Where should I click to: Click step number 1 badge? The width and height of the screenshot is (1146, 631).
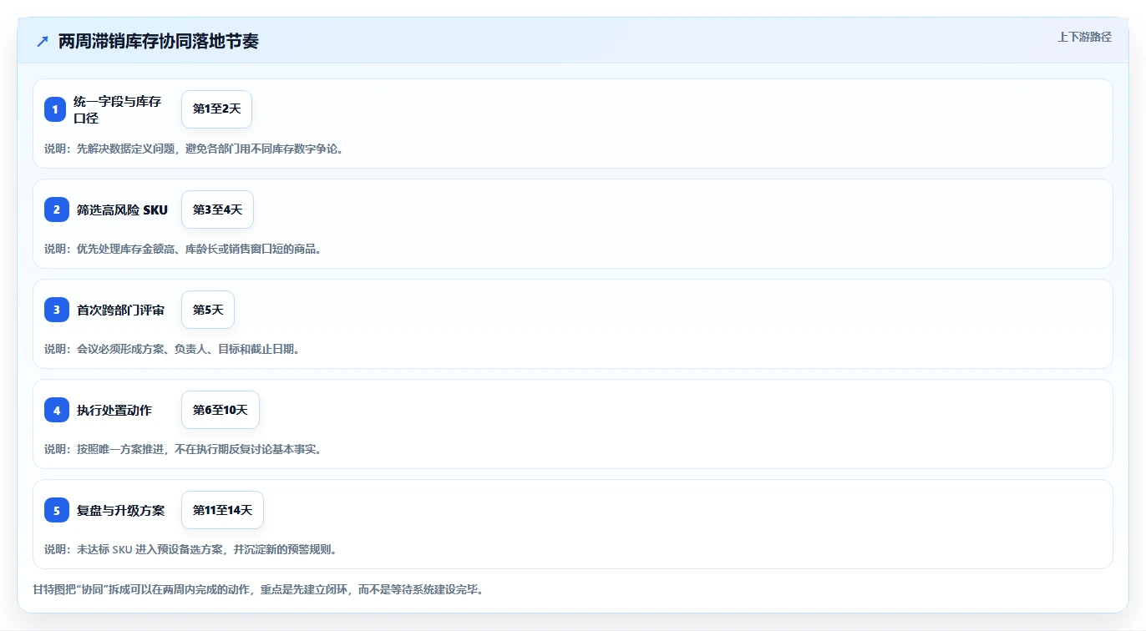55,109
